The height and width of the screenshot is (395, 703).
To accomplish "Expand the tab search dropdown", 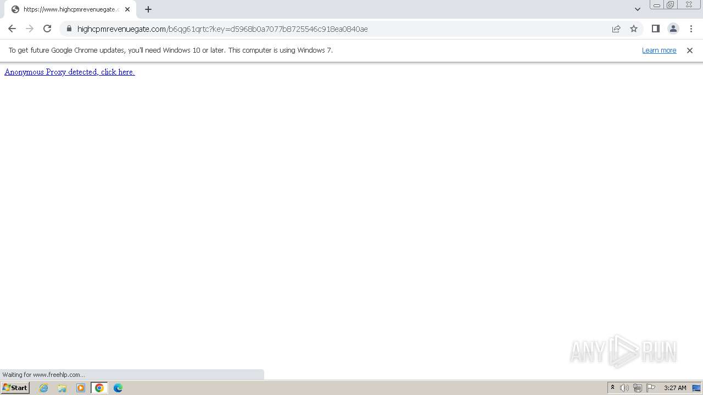I will [x=637, y=9].
